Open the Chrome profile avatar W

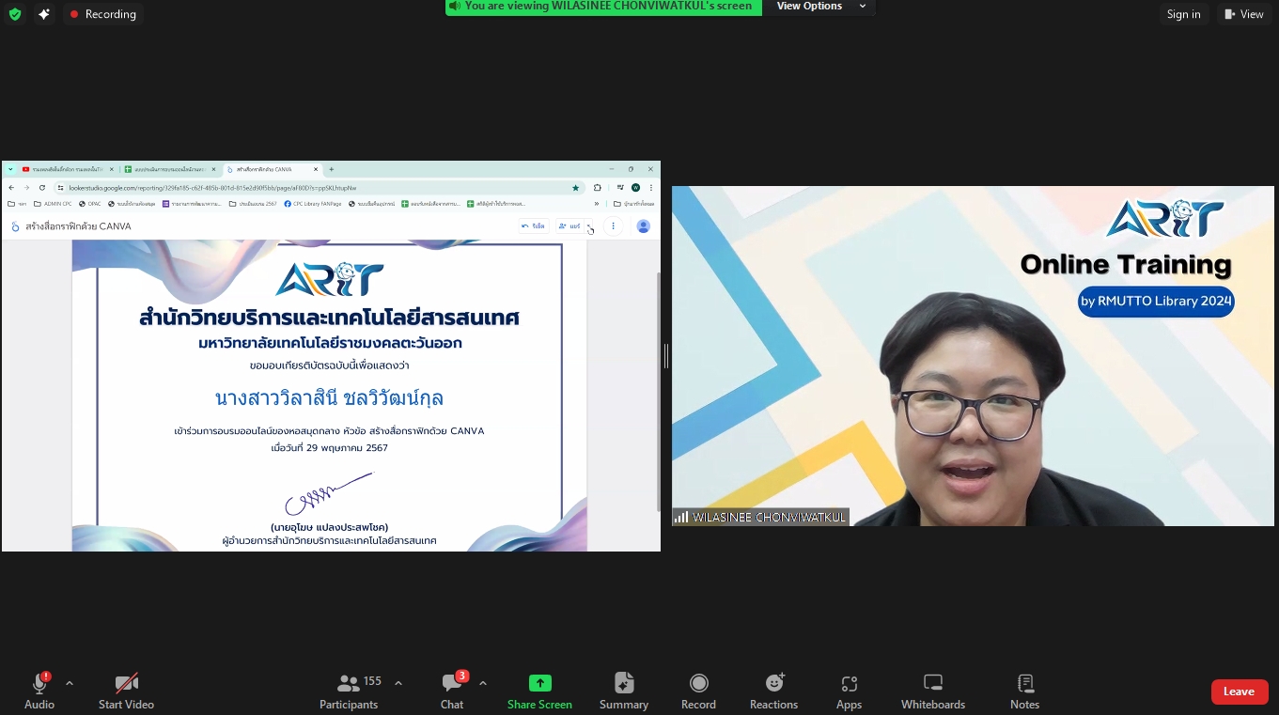[x=636, y=187]
